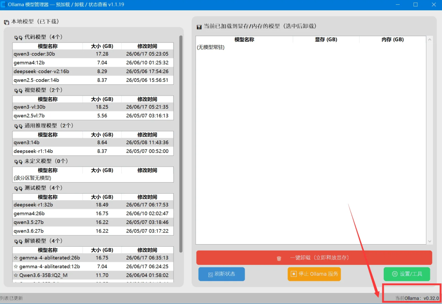Select the qwen3.5:27b model row
This screenshot has height=304, width=442.
click(x=93, y=223)
